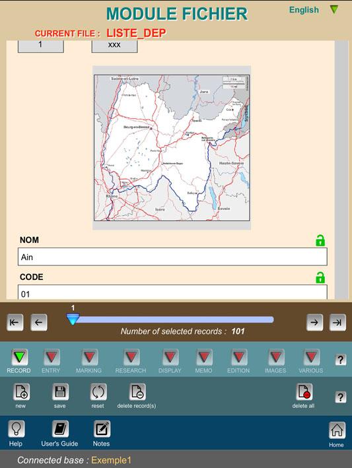The width and height of the screenshot is (352, 468).
Task: Click the record slider handle
Action: point(73,319)
